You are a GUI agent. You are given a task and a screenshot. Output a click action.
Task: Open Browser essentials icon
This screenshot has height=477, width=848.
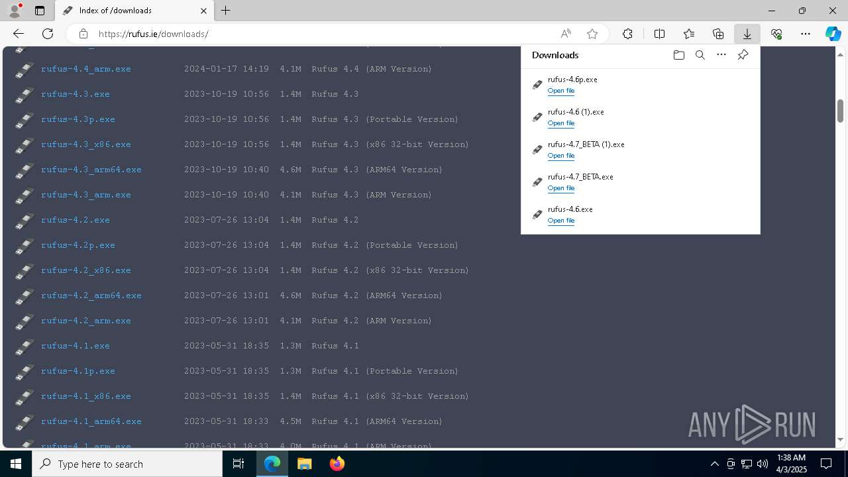tap(776, 34)
